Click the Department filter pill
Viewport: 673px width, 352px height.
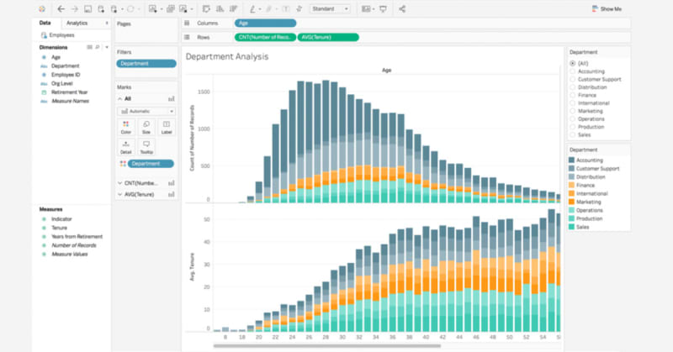tap(145, 63)
